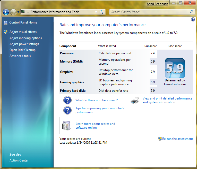Open 'What do these numbers mean?' link
The width and height of the screenshot is (197, 169).
[x=97, y=100]
